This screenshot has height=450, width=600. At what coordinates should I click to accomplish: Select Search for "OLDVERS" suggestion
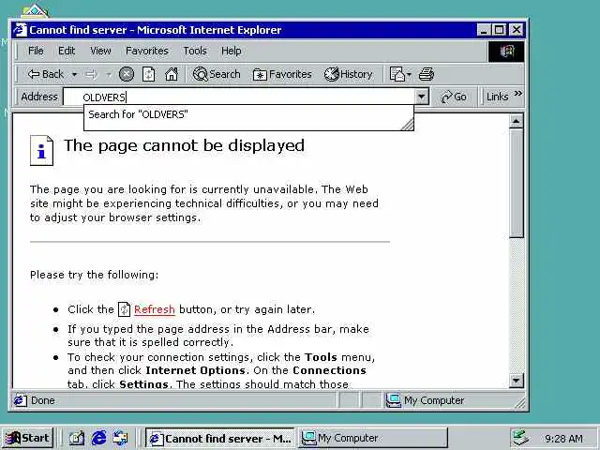[138, 114]
